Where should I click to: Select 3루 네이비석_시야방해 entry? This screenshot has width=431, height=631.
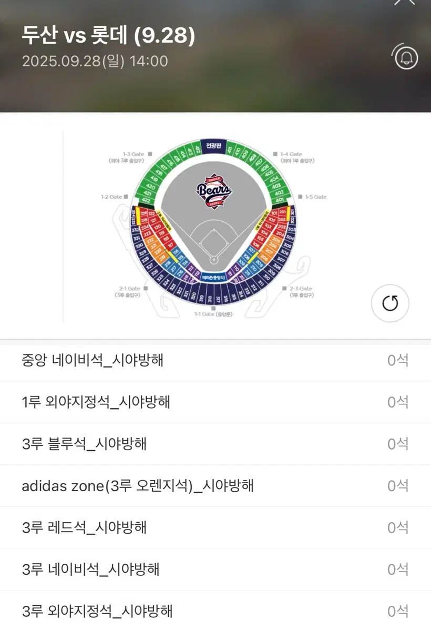click(x=215, y=569)
